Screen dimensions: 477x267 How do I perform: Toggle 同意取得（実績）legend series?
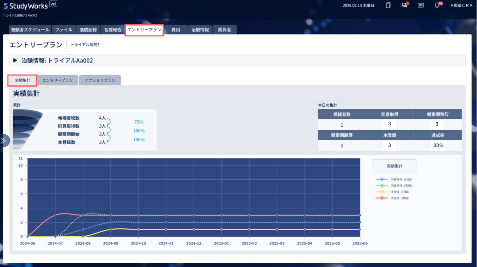[394, 185]
